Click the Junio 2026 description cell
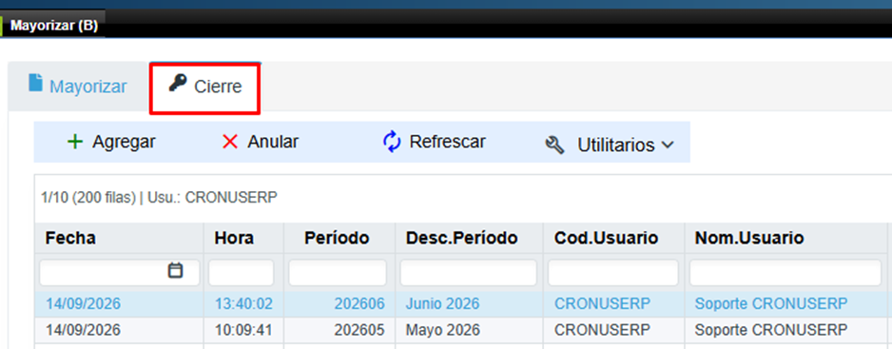This screenshot has height=349, width=892. coord(442,303)
